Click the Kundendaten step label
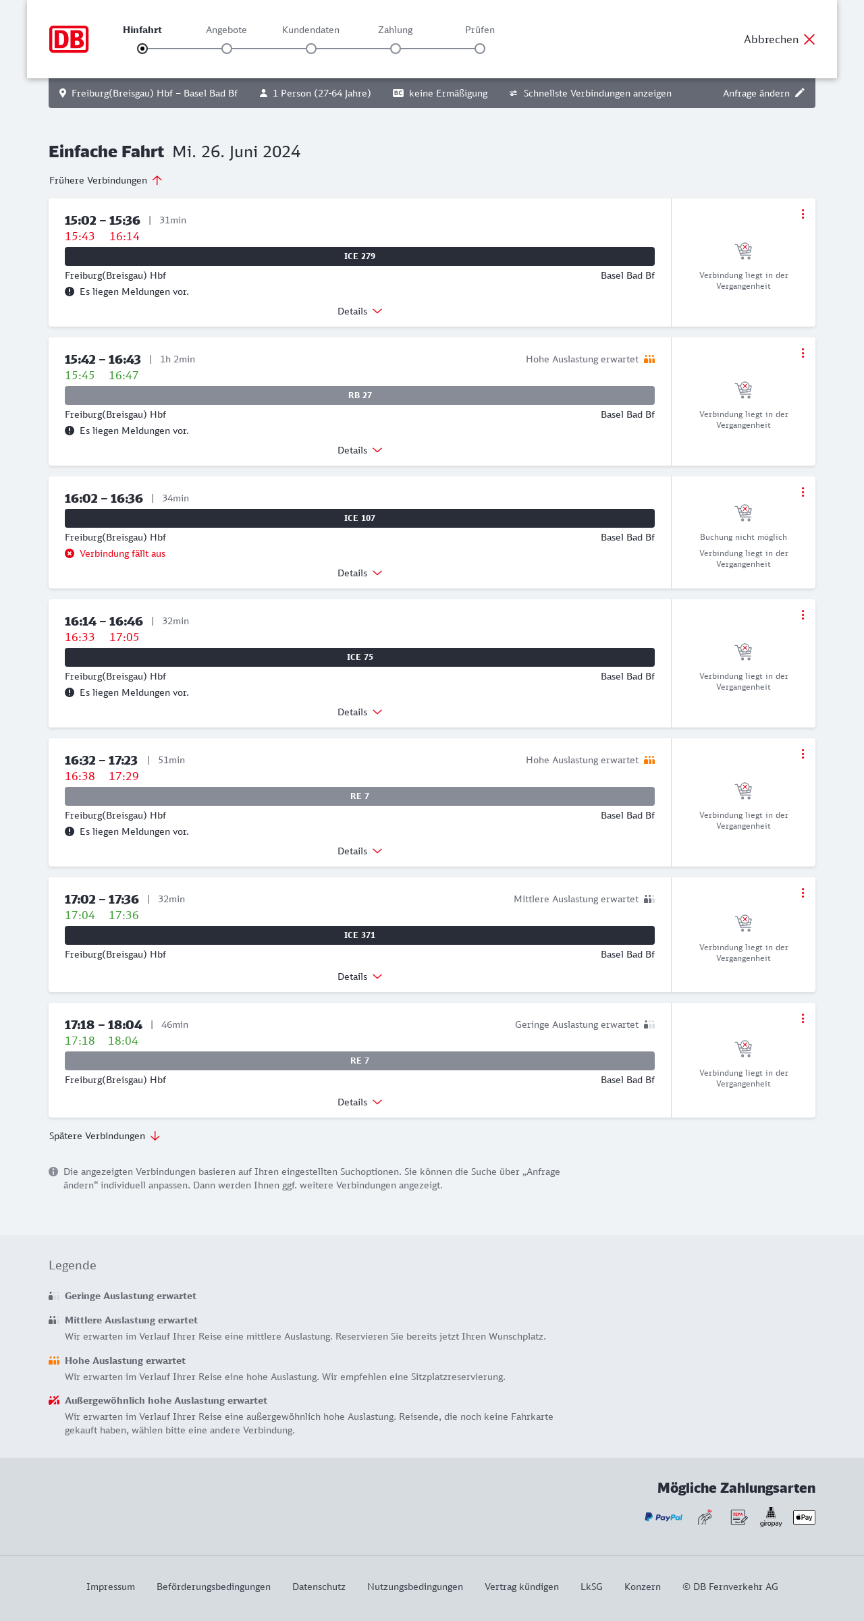The width and height of the screenshot is (864, 1621). click(x=310, y=30)
